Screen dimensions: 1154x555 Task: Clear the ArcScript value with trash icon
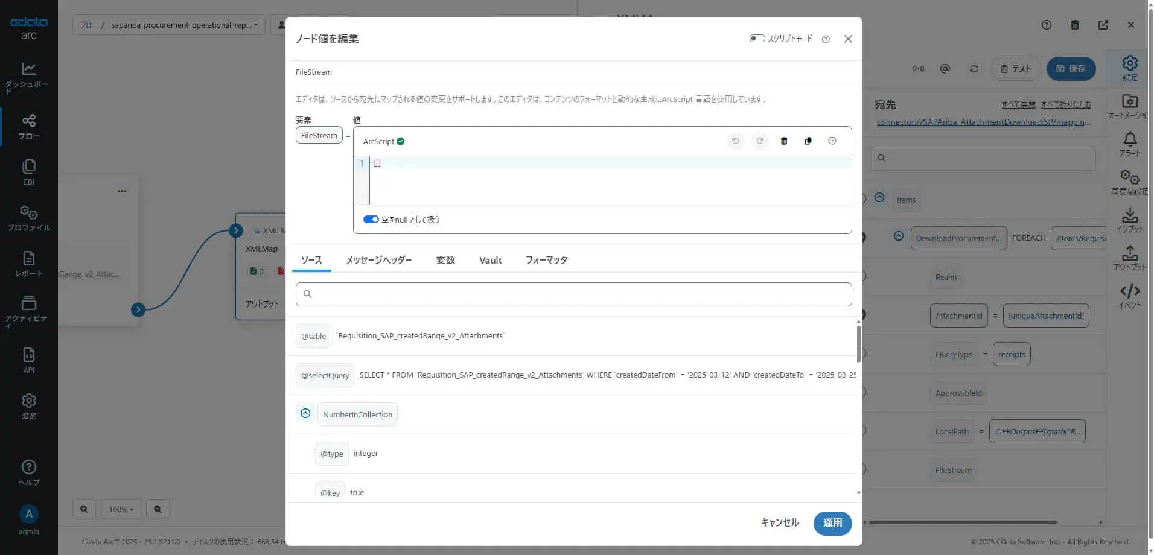(x=784, y=141)
